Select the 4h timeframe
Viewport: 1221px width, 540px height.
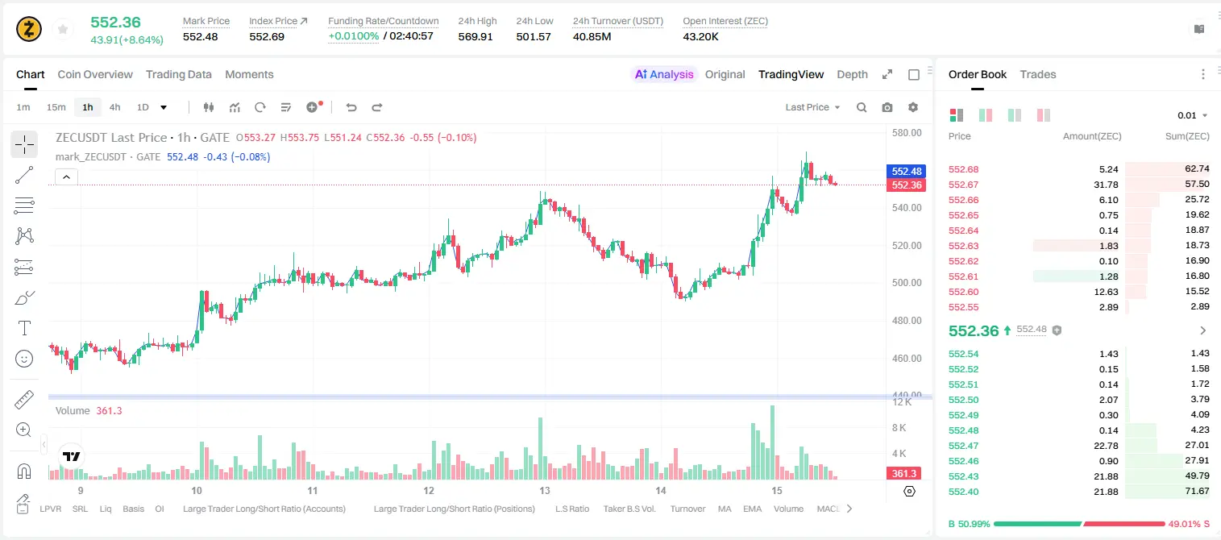pos(114,107)
